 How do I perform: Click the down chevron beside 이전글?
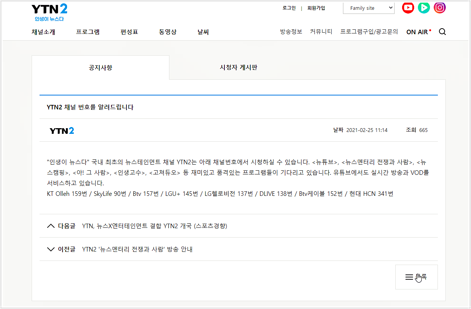[51, 249]
